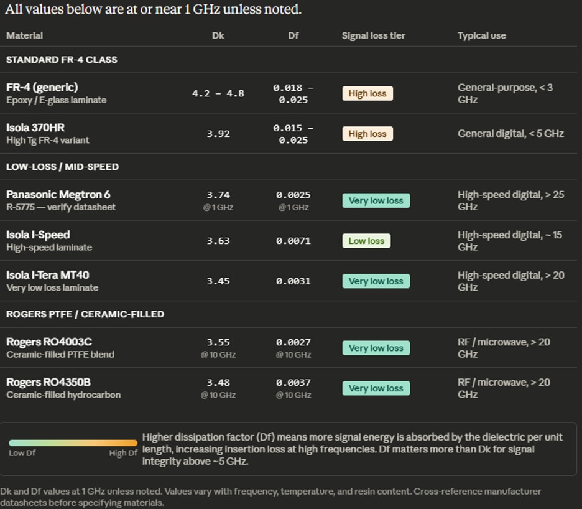Click the FR-4 (generic) row title
Screen dimensions: 582x509
coord(42,87)
